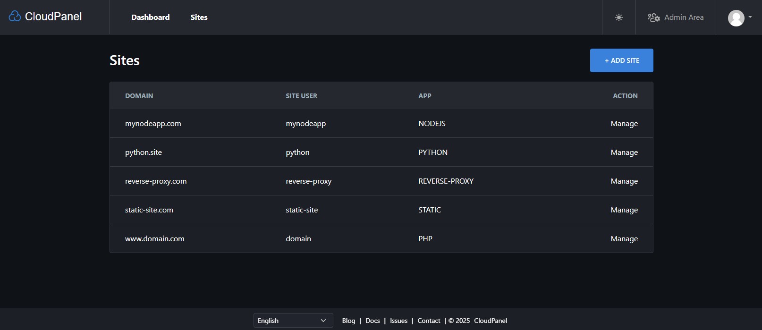The image size is (762, 330).
Task: Click the APP column header
Action: coord(425,96)
